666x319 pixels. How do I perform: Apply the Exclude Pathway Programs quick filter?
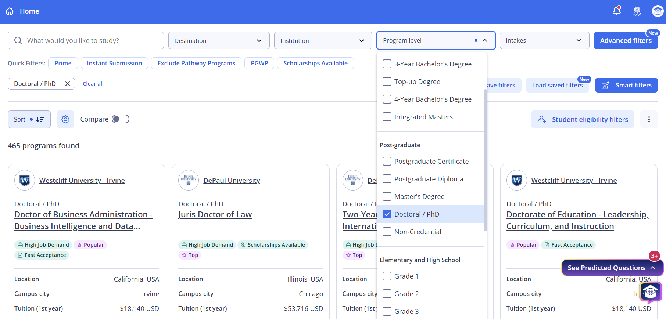pos(196,63)
